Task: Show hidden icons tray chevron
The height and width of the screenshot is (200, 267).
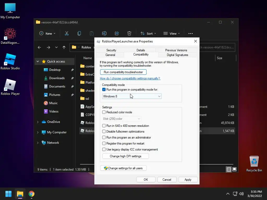Action: pyautogui.click(x=228, y=194)
